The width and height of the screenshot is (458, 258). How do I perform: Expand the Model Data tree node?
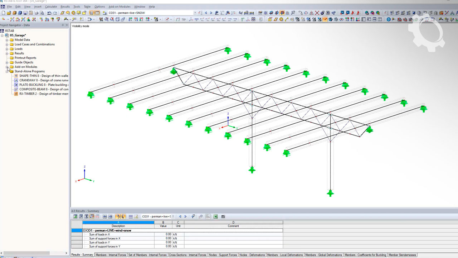click(x=7, y=40)
